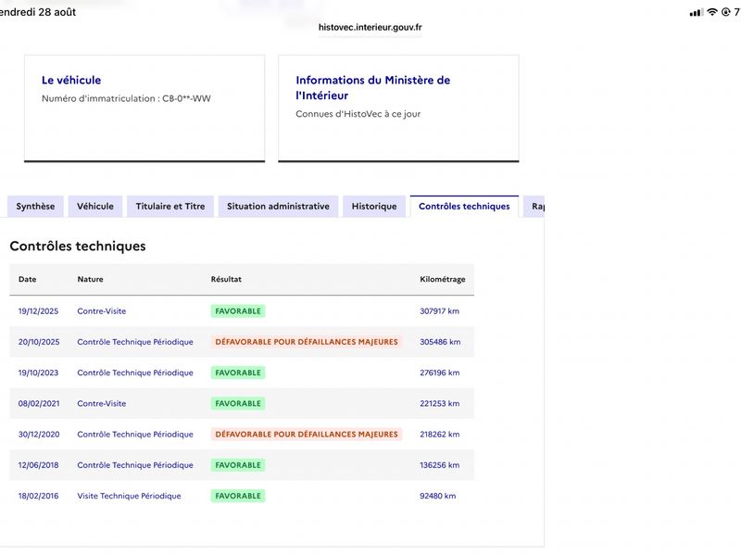The image size is (741, 556).
Task: Open the partially visible Rapport tab
Action: pos(534,206)
